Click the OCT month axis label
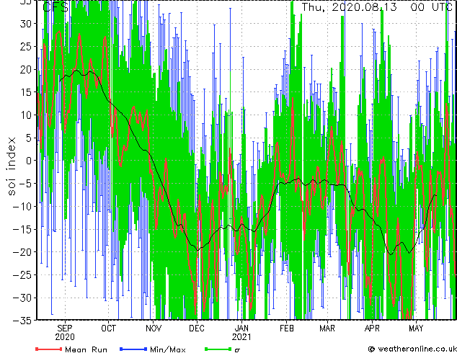The width and height of the screenshot is (457, 353). point(108,329)
